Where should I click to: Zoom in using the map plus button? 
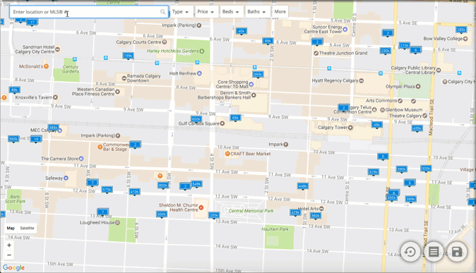pyautogui.click(x=9, y=245)
